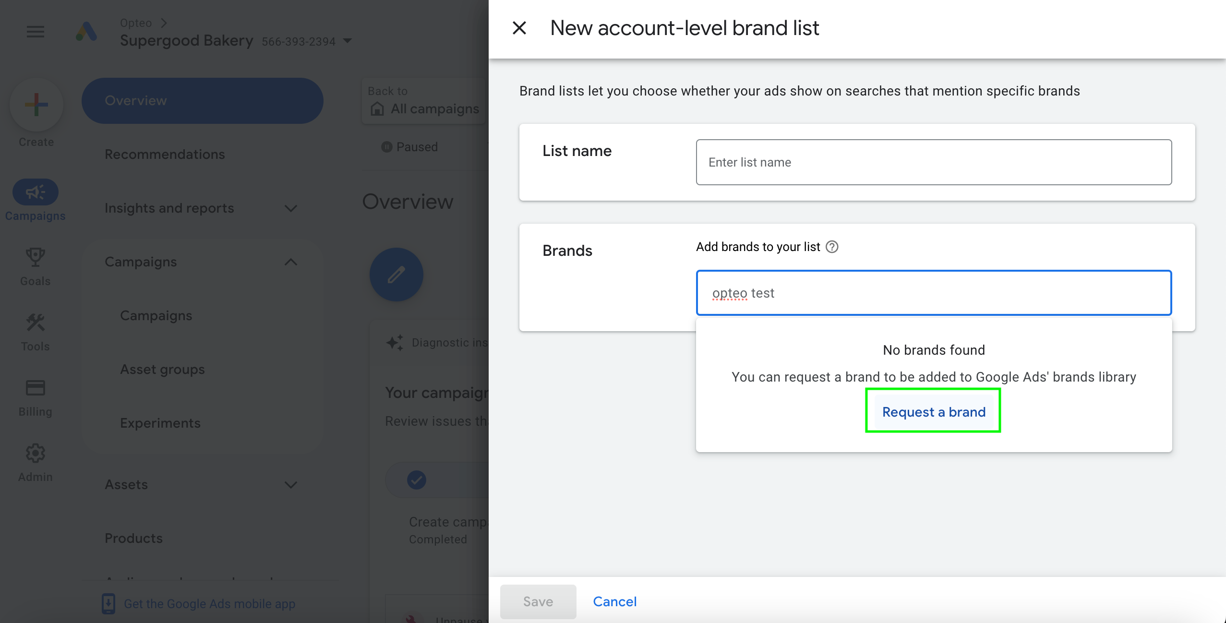Click the Cancel link

(614, 601)
